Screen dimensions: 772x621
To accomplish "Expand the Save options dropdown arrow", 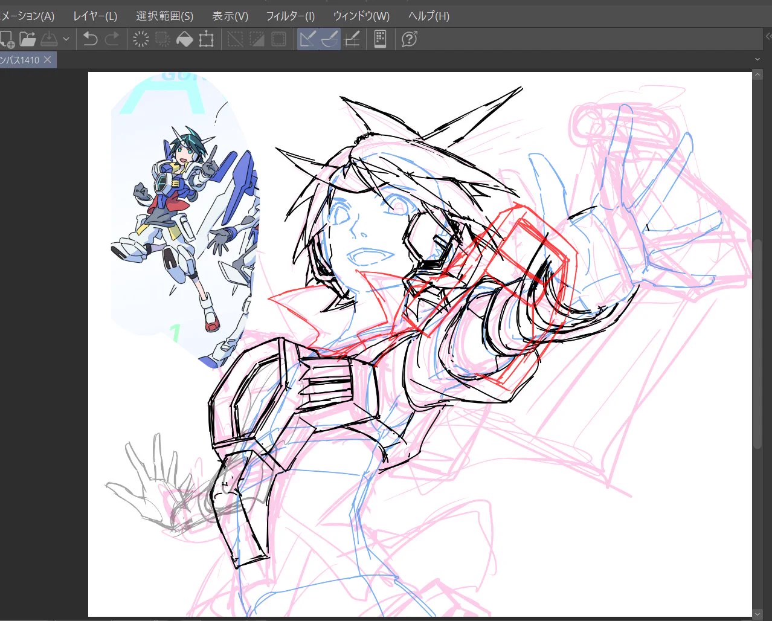I will (x=66, y=39).
